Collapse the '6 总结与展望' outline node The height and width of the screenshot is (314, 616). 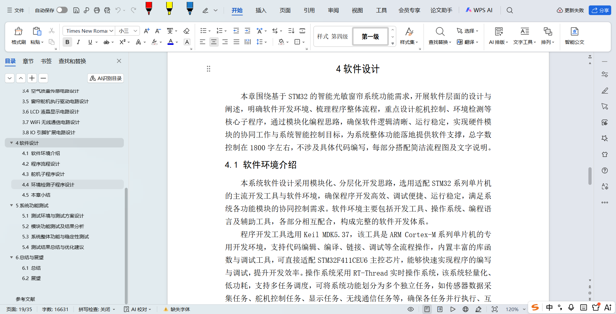click(x=12, y=257)
